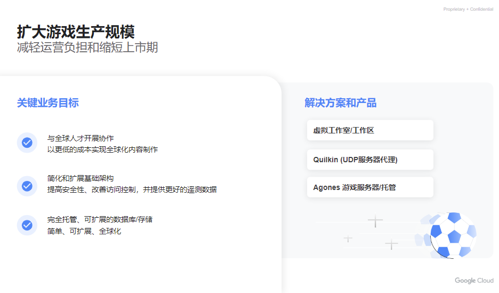Select the Agones 游戏服务器/托管 card
The height and width of the screenshot is (293, 499).
point(370,187)
